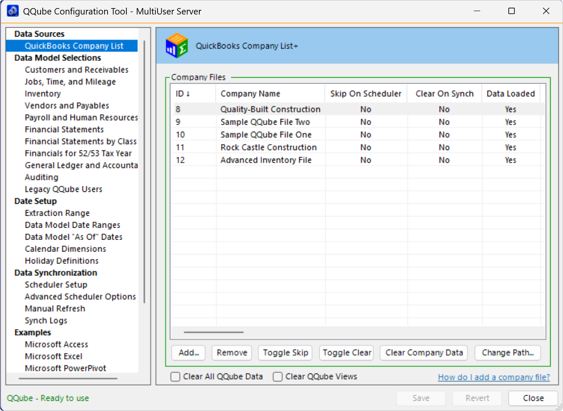
Task: Open Vendors and Payables page
Action: click(x=67, y=105)
